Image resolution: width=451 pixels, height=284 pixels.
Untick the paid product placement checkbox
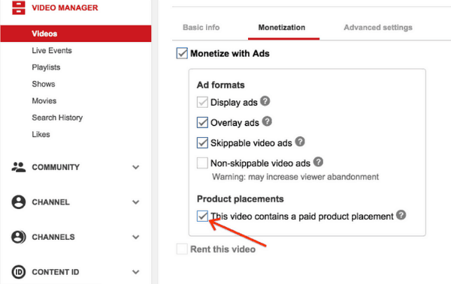coord(202,216)
